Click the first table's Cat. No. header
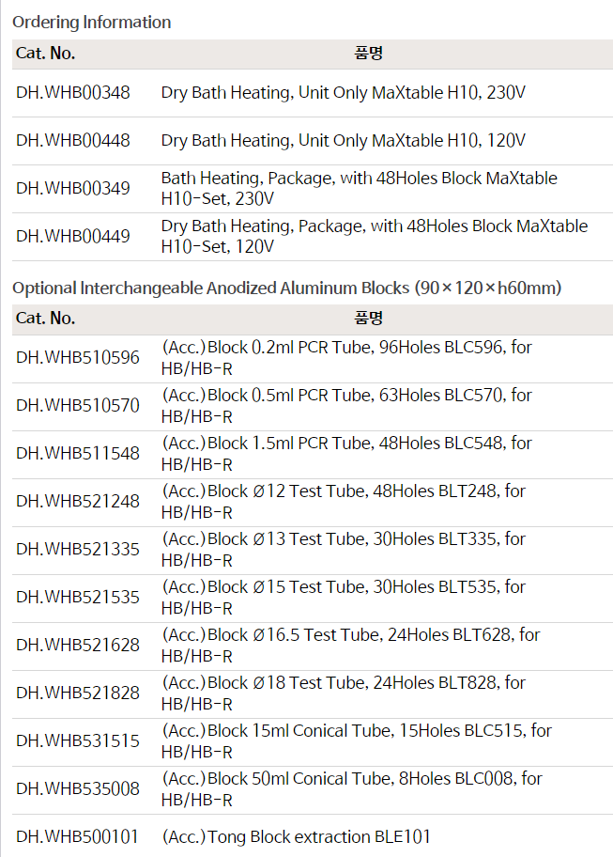613x857 pixels. [46, 54]
